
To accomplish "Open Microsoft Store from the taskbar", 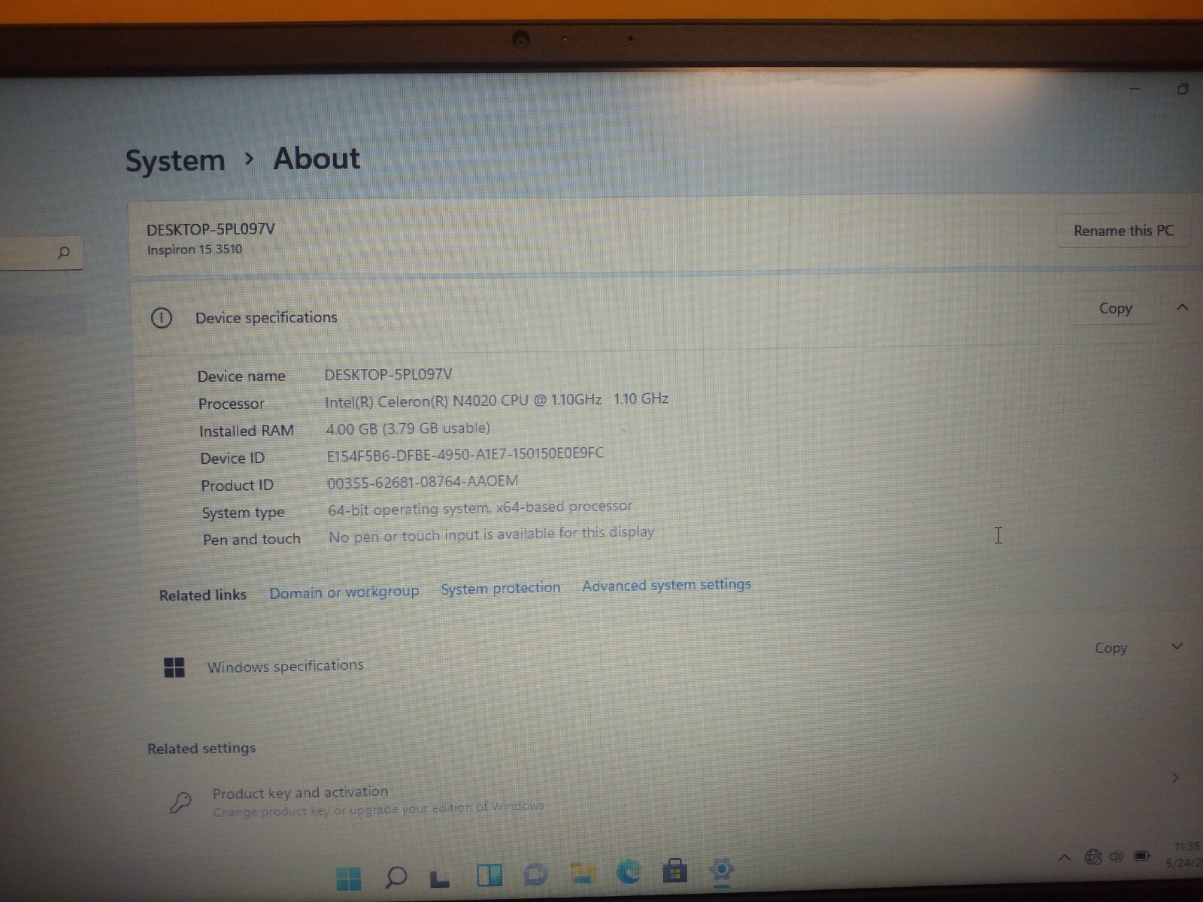I will pos(675,870).
